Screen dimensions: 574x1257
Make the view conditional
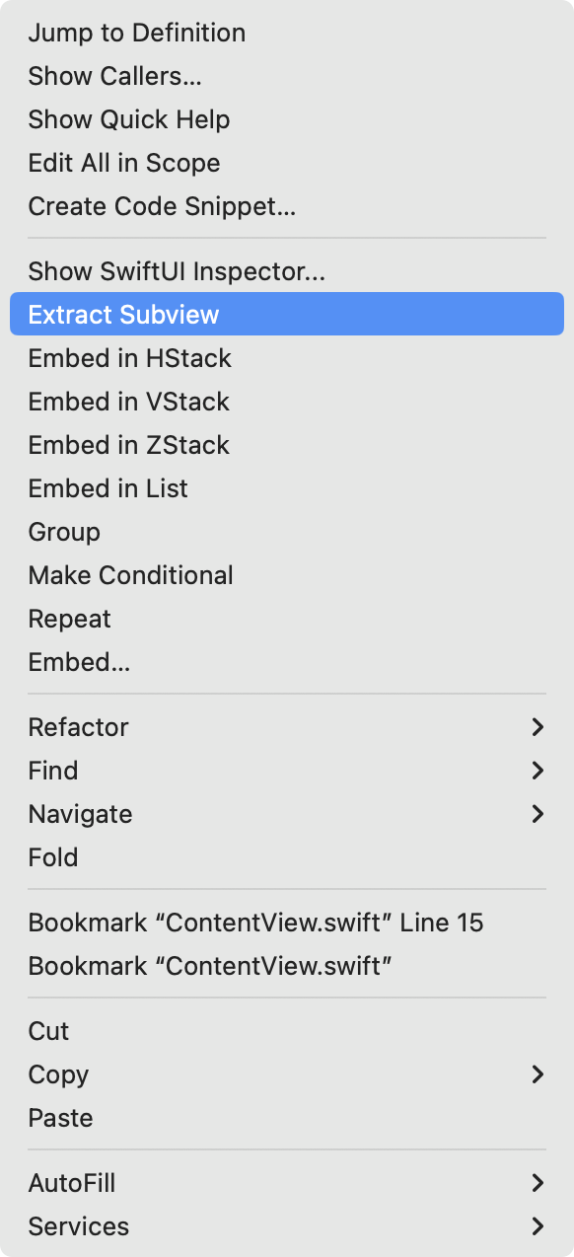(132, 575)
